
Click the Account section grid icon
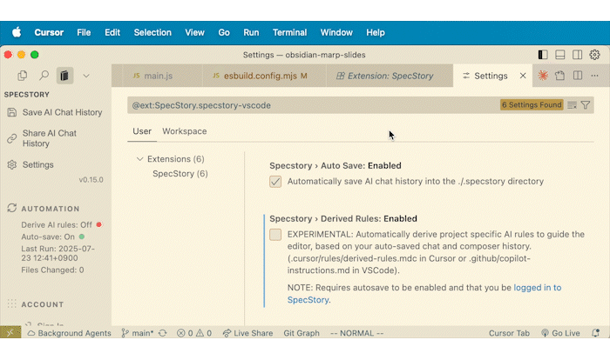point(11,303)
